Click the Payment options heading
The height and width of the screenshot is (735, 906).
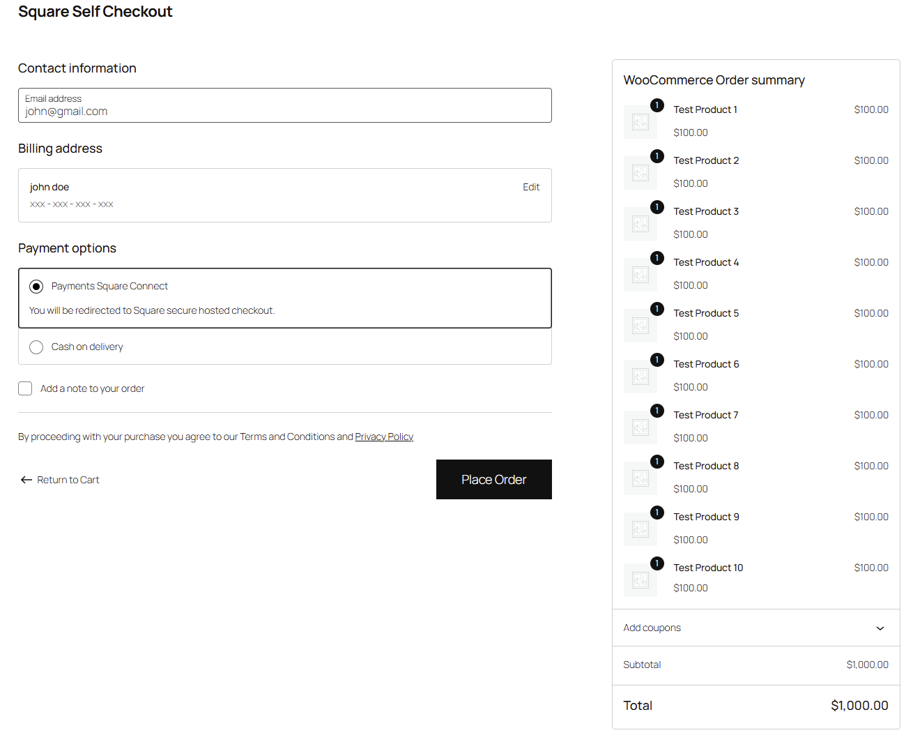(x=67, y=248)
